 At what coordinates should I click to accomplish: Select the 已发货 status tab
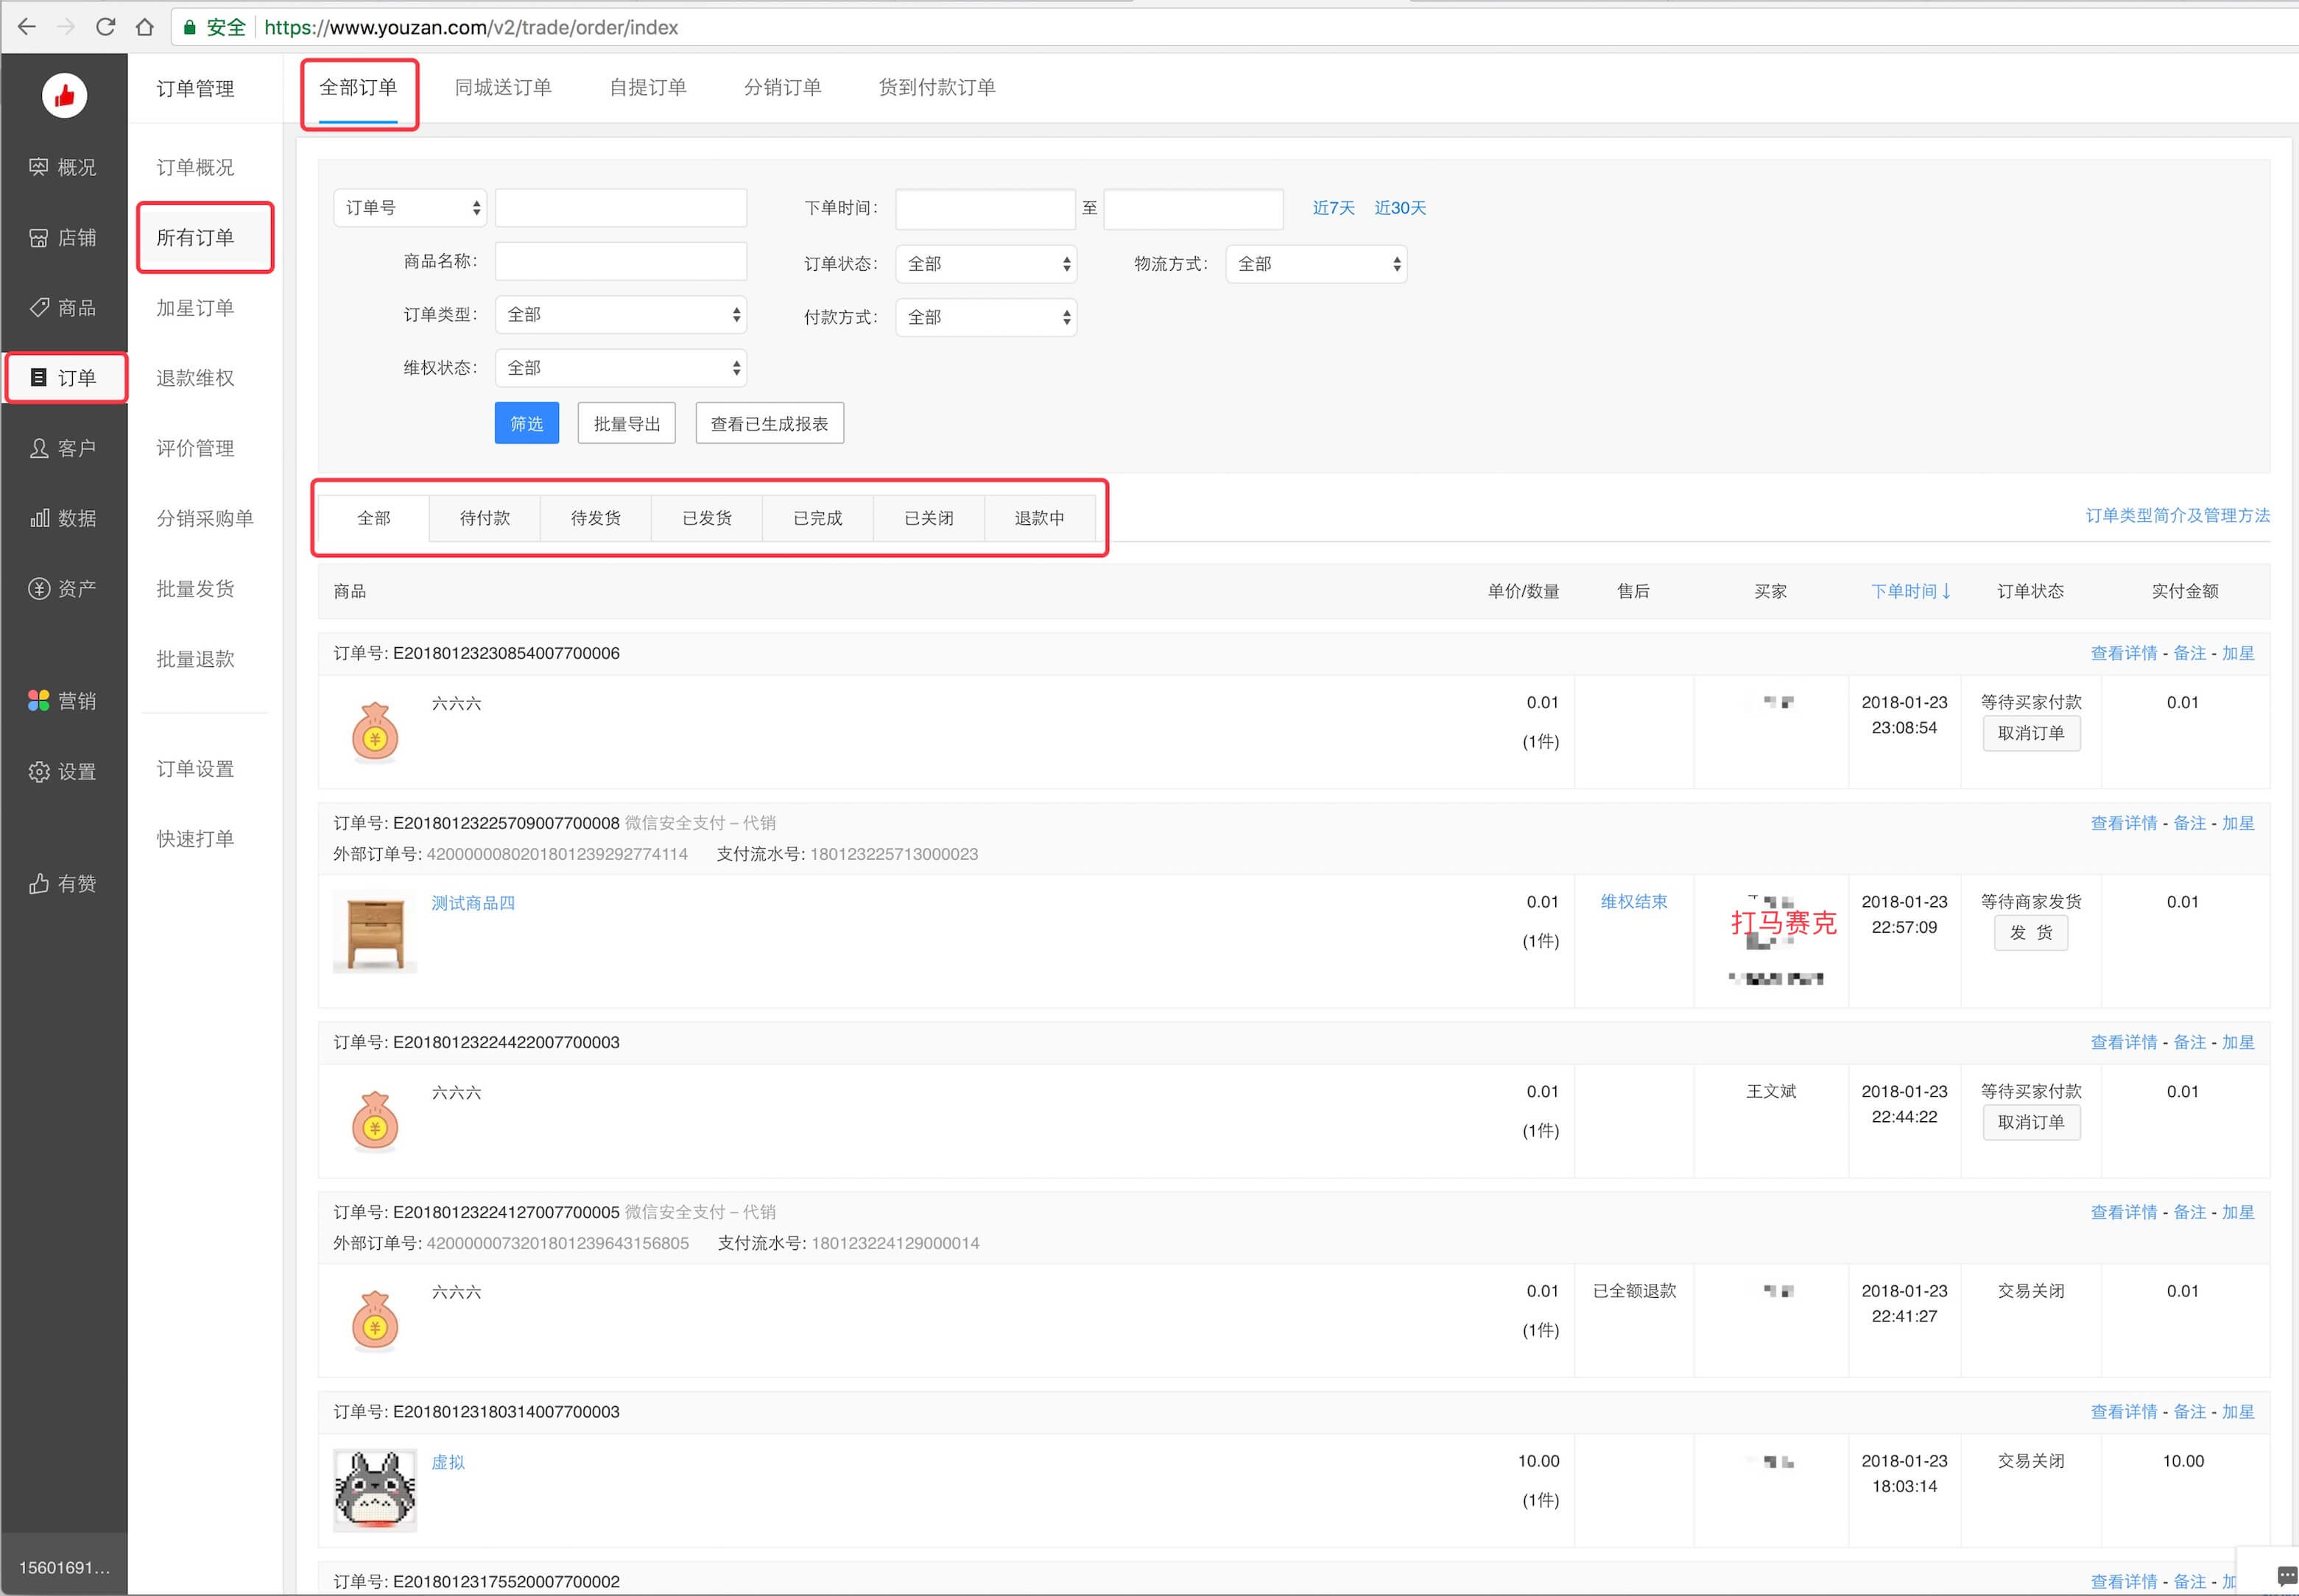707,518
